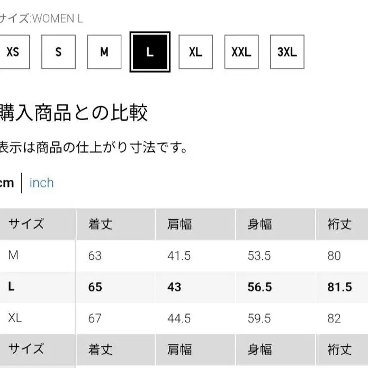The width and height of the screenshot is (368, 368).
Task: Click the 身幅 header in first table
Action: (259, 224)
